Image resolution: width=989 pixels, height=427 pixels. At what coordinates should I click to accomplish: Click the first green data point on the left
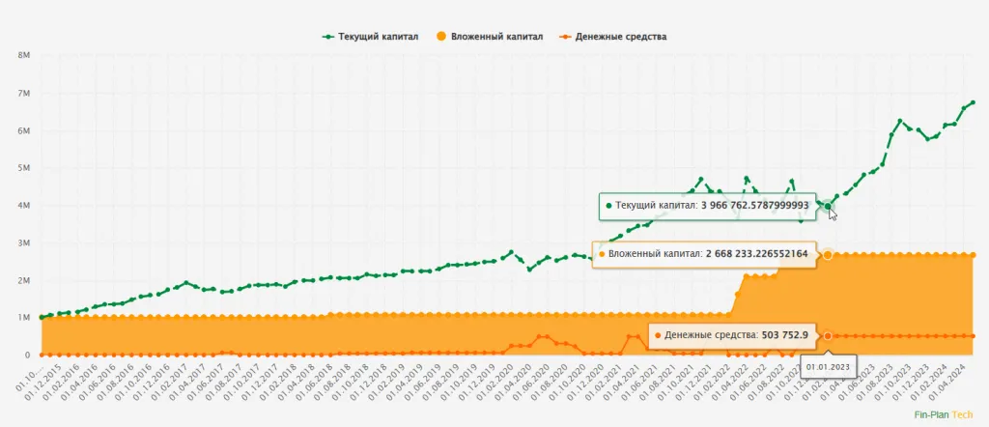tap(42, 317)
